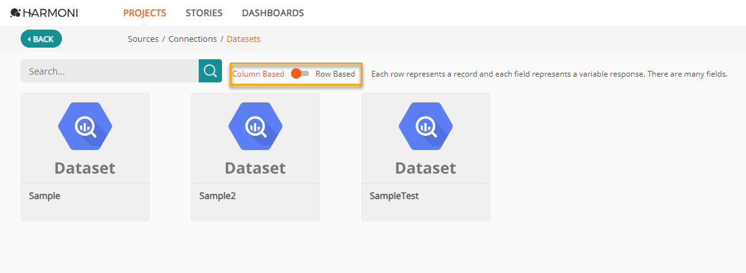Screen dimensions: 746x273
Task: Click the SampleTest dataset BigQuery hexagon icon
Action: [426, 126]
